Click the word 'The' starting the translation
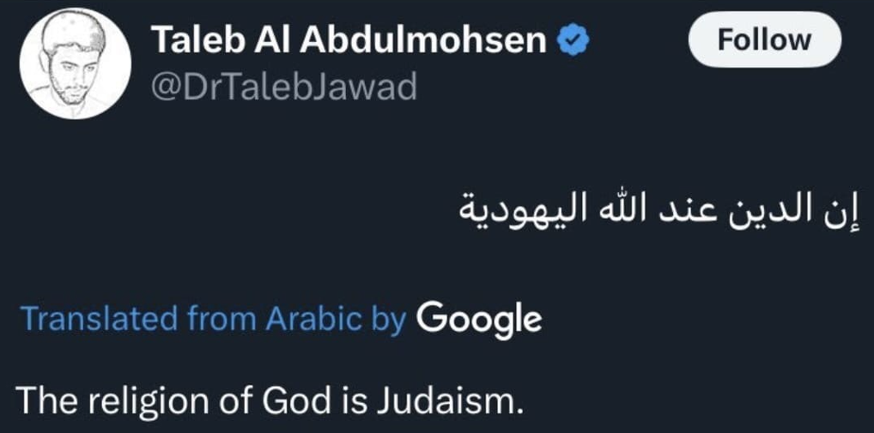The image size is (874, 433). [x=43, y=400]
